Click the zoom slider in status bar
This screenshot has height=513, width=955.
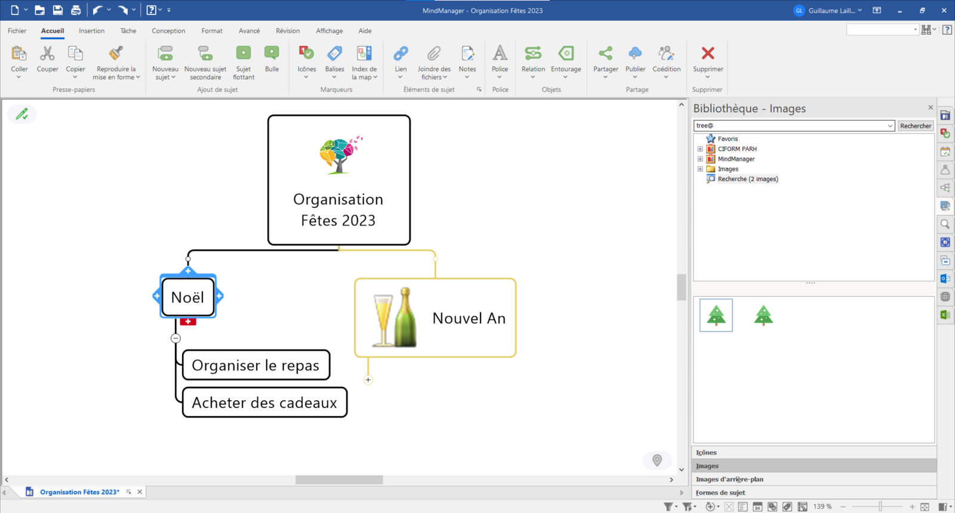point(880,507)
